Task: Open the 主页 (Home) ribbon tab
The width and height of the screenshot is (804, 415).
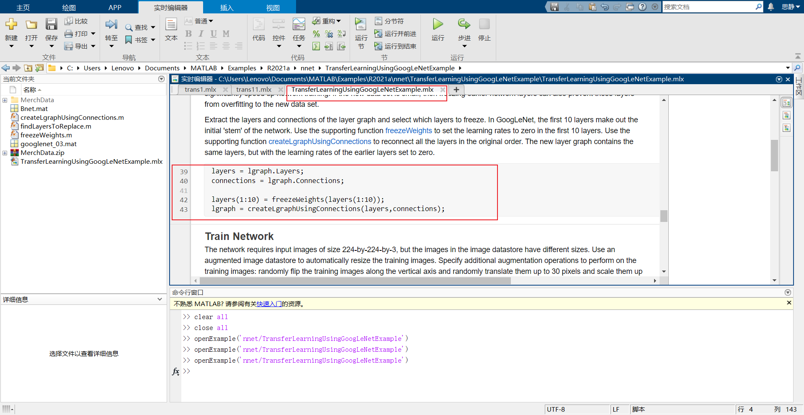Action: point(23,7)
